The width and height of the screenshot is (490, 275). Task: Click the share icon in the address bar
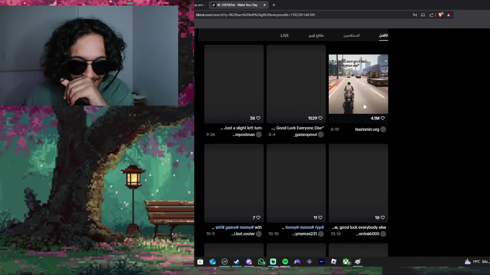pyautogui.click(x=431, y=15)
